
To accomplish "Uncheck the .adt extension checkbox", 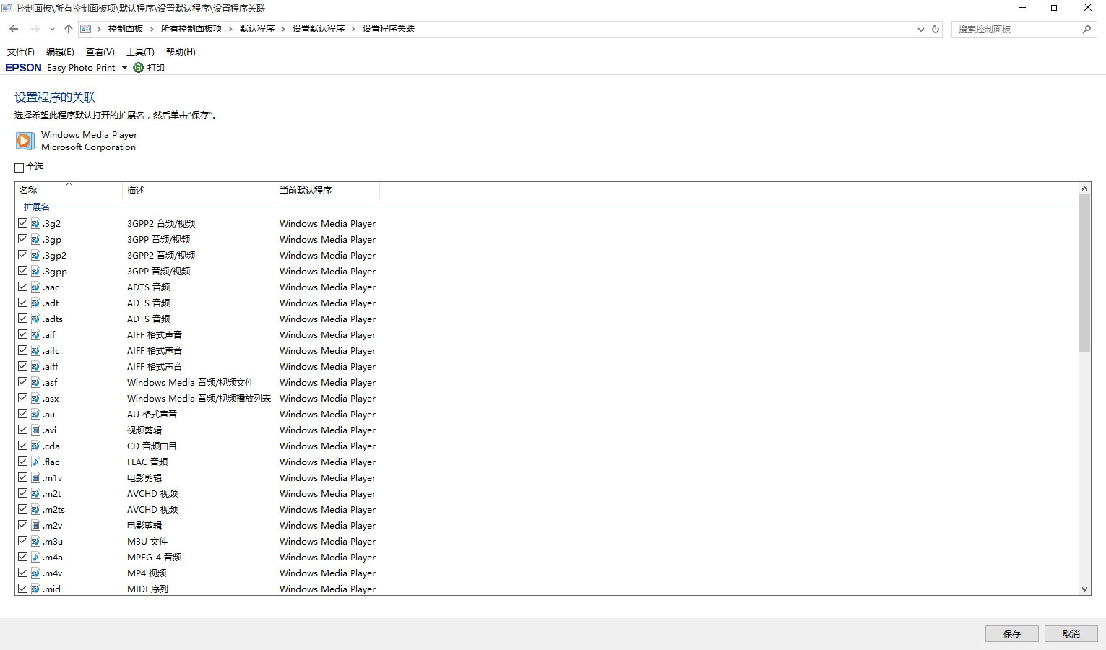I will [x=23, y=303].
